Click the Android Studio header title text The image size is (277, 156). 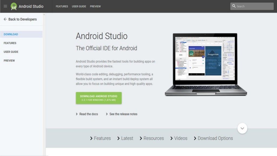31,6
